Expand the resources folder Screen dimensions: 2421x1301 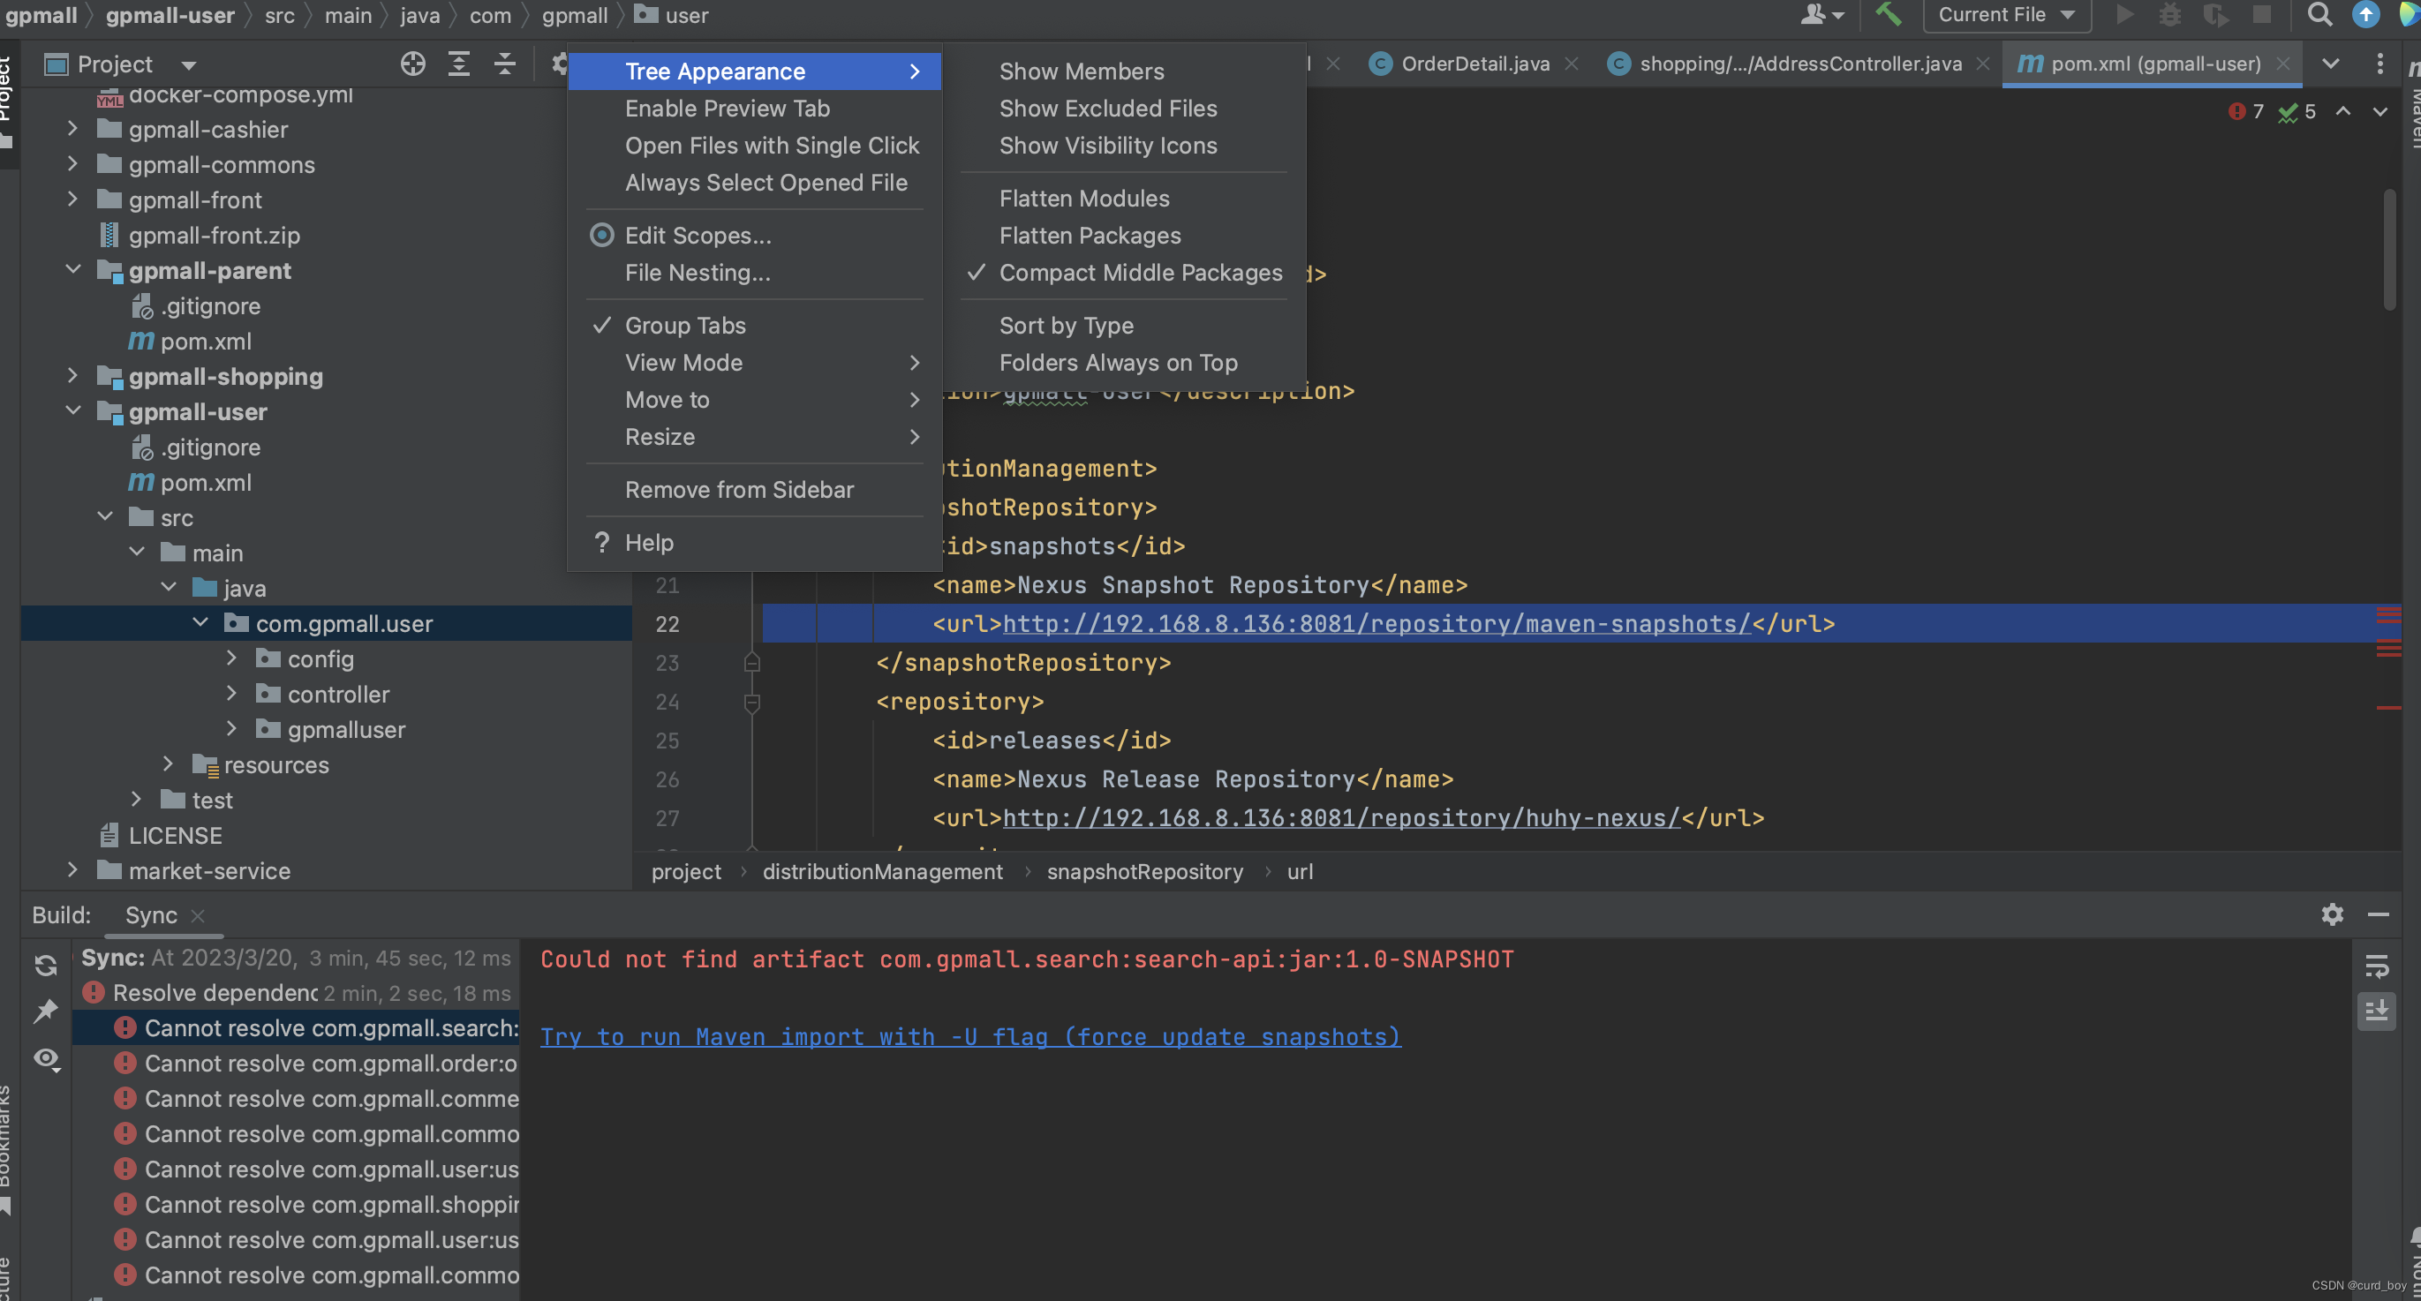(x=167, y=763)
